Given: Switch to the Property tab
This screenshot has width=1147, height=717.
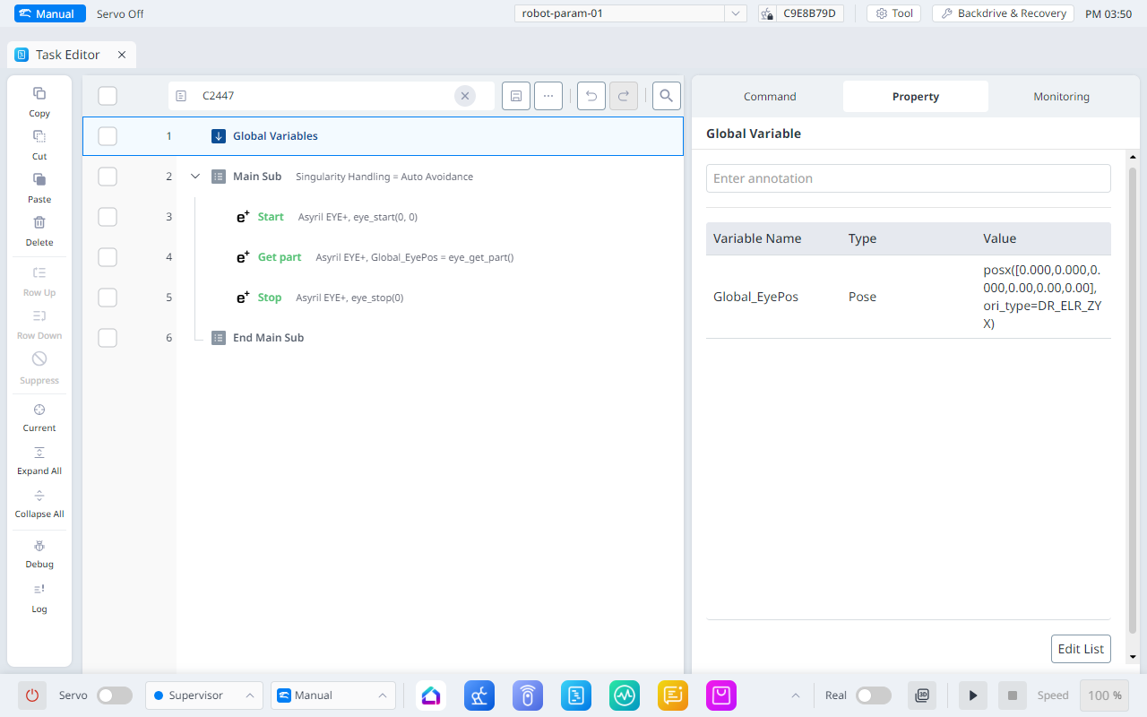Looking at the screenshot, I should (916, 97).
